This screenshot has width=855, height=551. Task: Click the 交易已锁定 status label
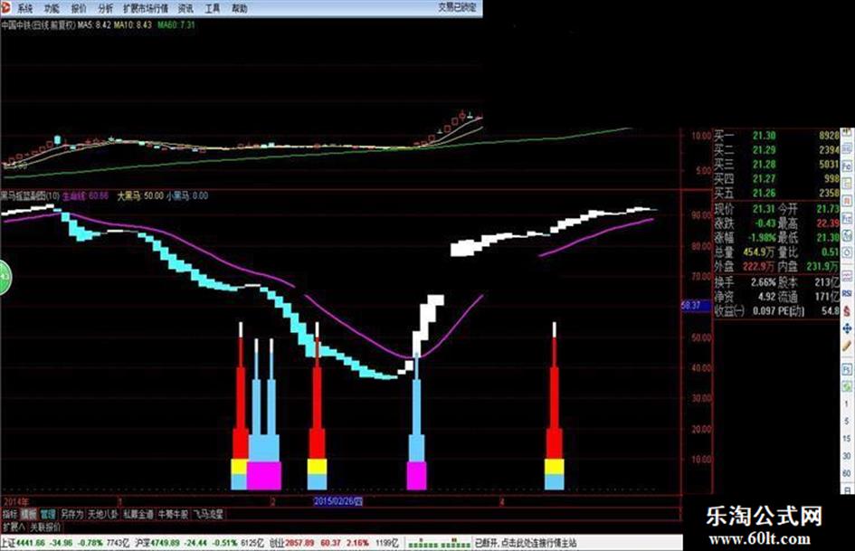click(457, 7)
